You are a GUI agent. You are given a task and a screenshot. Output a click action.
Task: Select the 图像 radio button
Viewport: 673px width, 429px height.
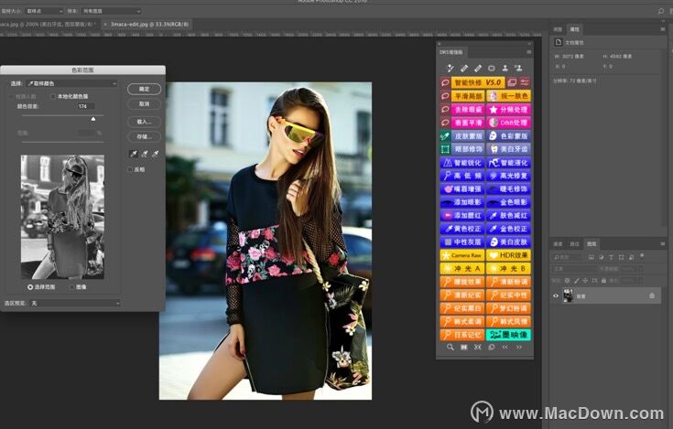(x=71, y=286)
